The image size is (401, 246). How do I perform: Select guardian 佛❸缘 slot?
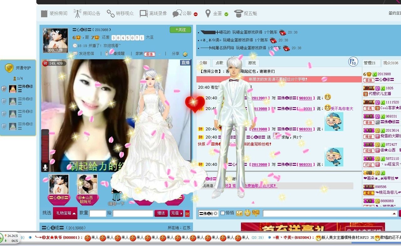pos(18,126)
